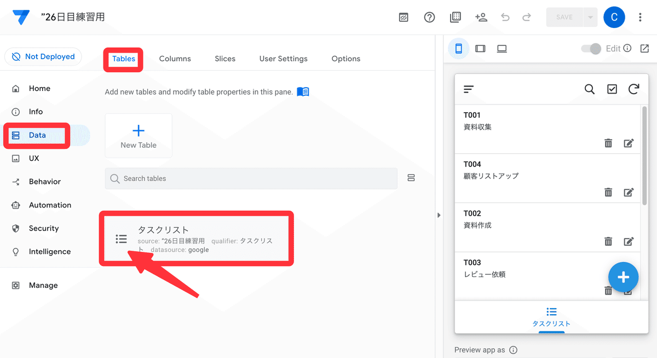Open the three-dot overflow menu

pos(640,17)
